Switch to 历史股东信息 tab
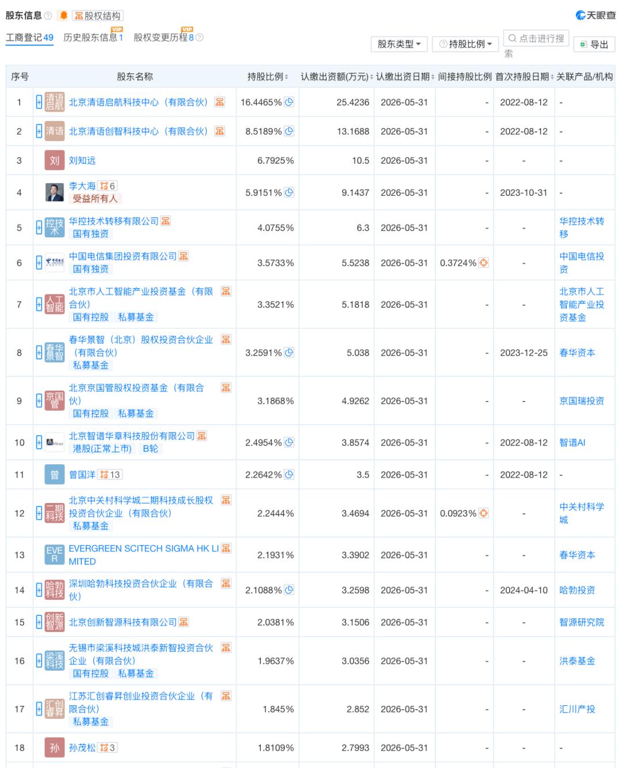The height and width of the screenshot is (768, 622). pyautogui.click(x=93, y=37)
